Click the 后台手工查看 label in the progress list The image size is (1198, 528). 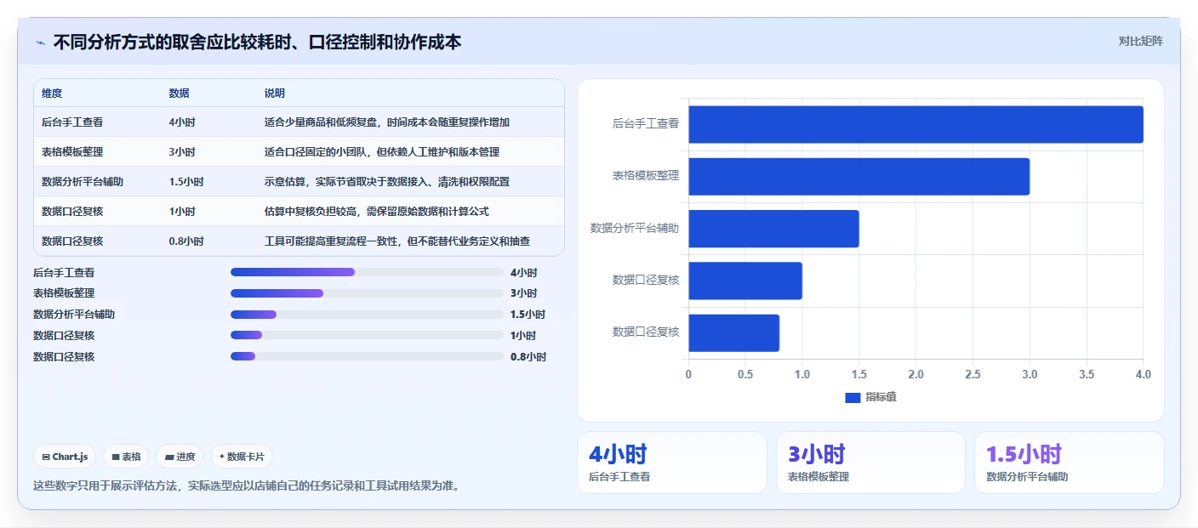64,273
